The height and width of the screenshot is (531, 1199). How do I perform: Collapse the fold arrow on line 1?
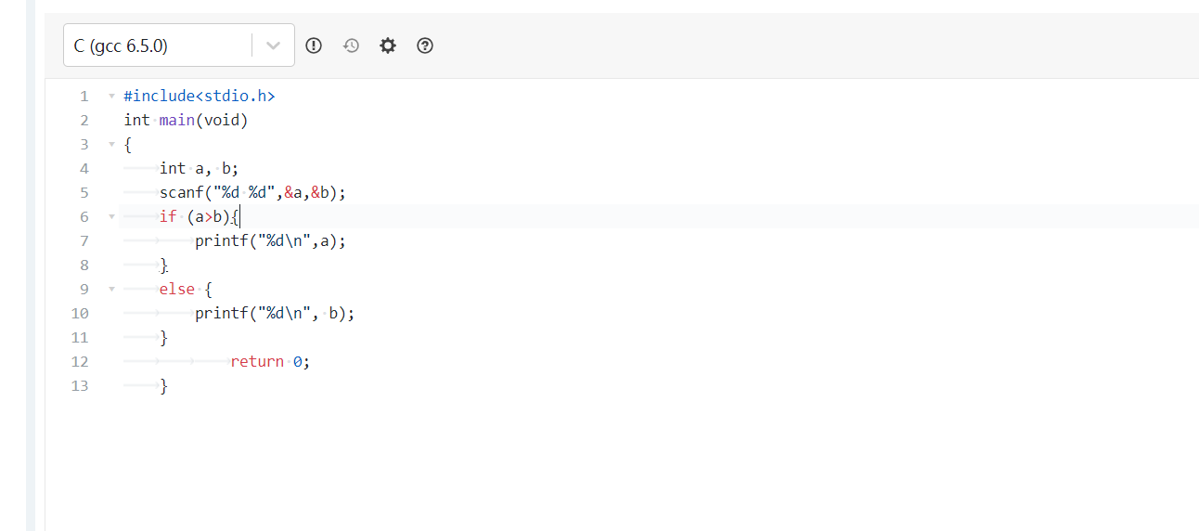(112, 96)
